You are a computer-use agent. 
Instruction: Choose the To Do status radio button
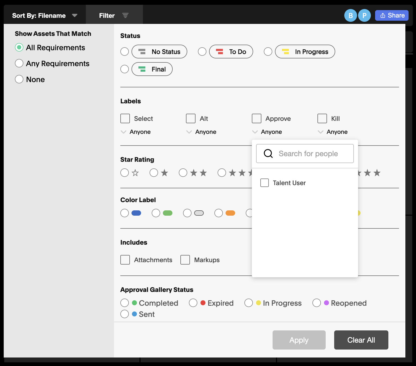[202, 52]
